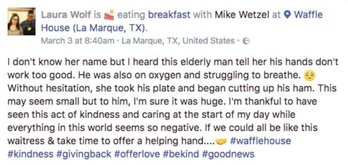Viewport: 348px width, 165px height.
Task: Click the bacon and egg breakfast icon
Action: pyautogui.click(x=109, y=15)
